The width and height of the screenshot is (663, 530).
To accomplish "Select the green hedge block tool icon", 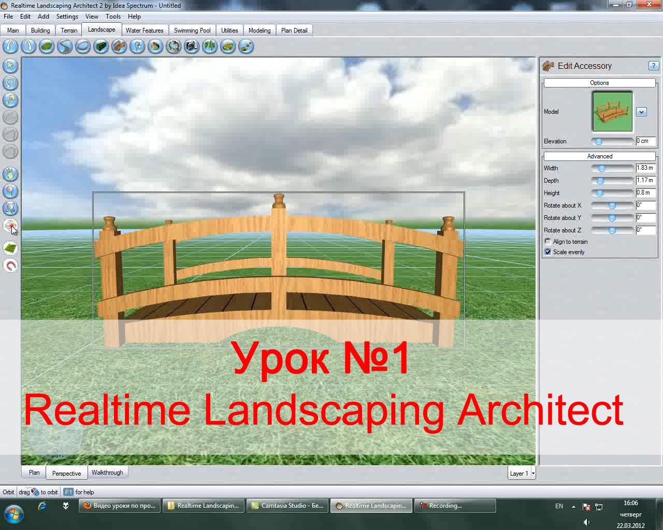I will (101, 47).
